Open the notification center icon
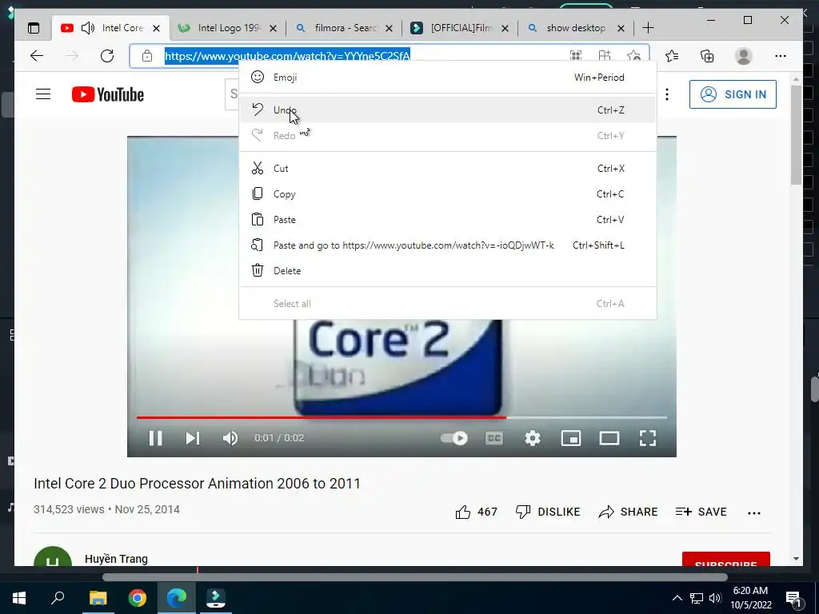The height and width of the screenshot is (614, 819). click(794, 598)
